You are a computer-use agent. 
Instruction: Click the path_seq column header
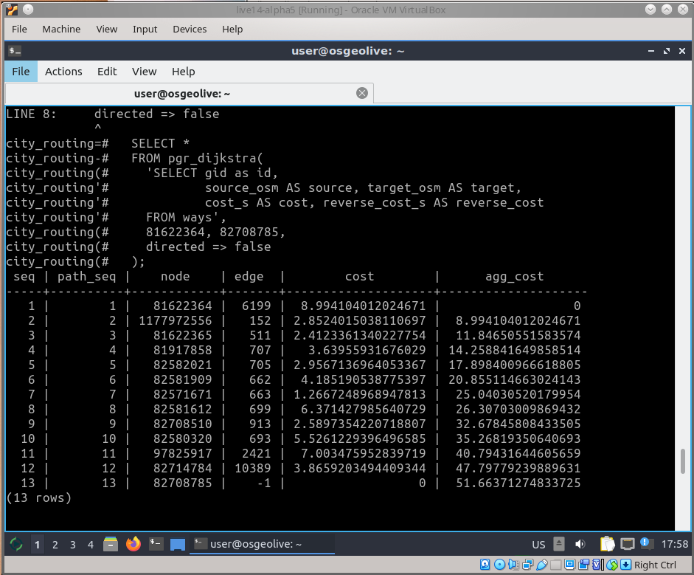(87, 276)
